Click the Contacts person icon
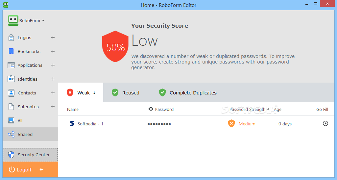The width and height of the screenshot is (337, 180). point(11,93)
